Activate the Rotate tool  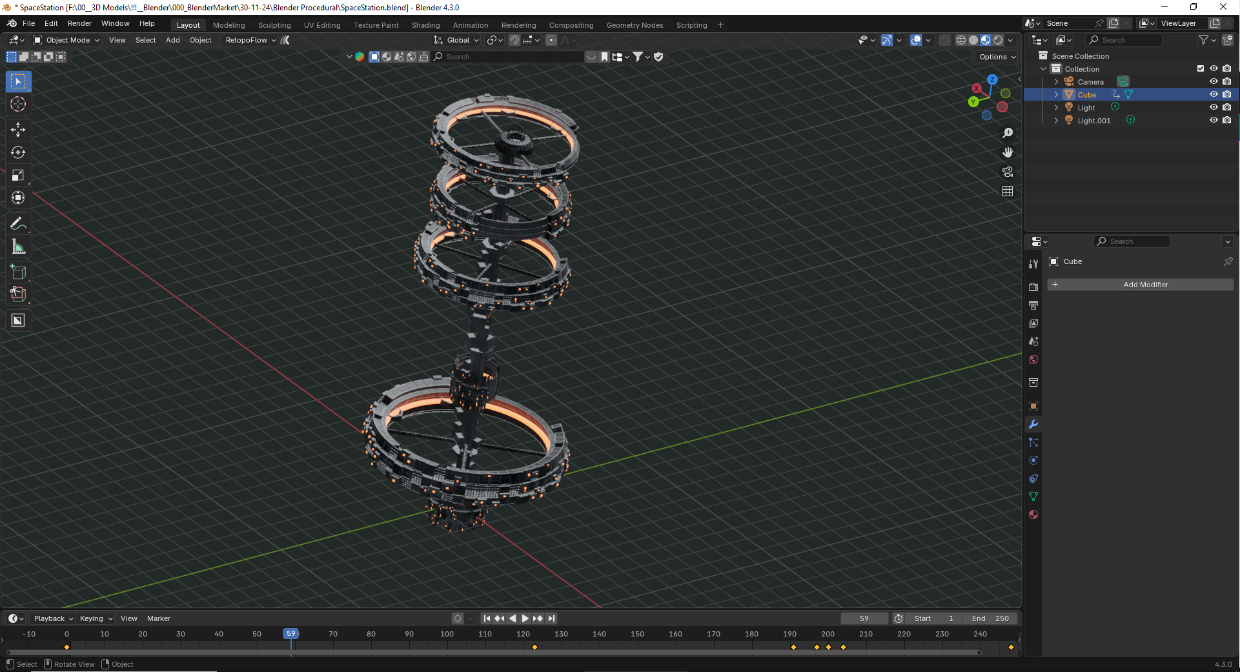pyautogui.click(x=18, y=152)
